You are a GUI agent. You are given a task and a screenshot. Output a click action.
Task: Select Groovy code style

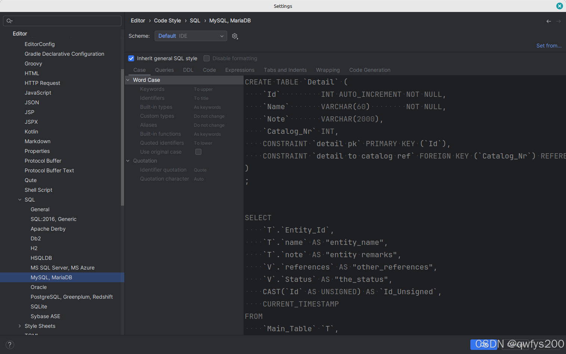click(x=33, y=64)
